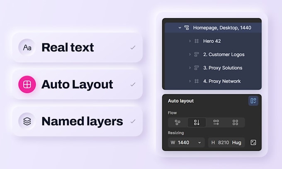The width and height of the screenshot is (282, 169).
Task: Select the Hero 42 layer name
Action: coord(212,41)
